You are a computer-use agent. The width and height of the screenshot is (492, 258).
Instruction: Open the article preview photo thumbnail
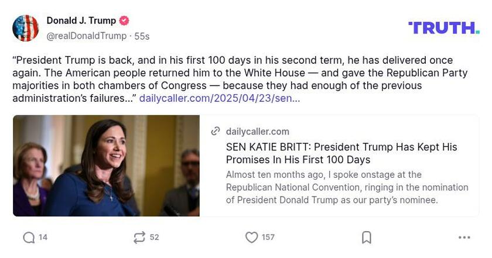click(106, 166)
